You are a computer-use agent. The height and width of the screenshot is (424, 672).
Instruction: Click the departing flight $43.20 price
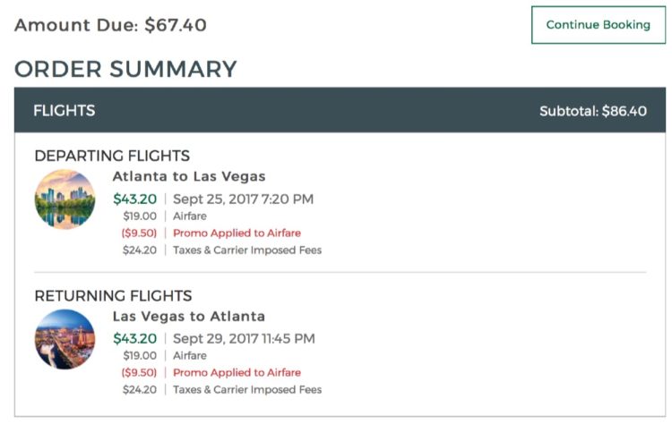(134, 199)
